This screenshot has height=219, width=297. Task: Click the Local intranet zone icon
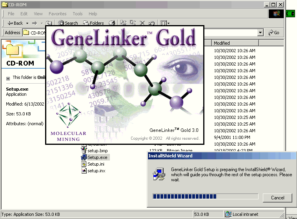[x=228, y=214]
